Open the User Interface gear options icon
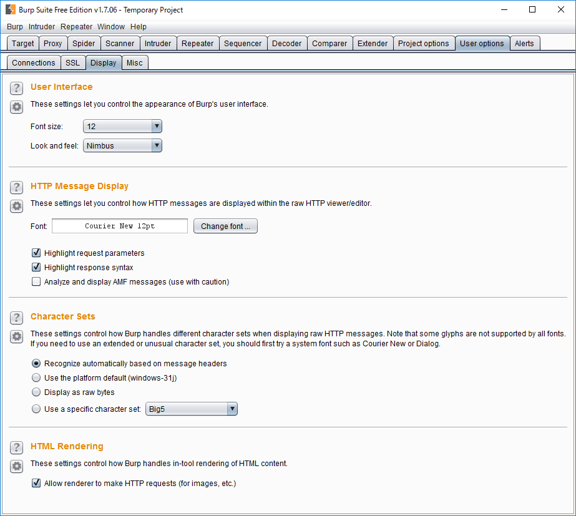The height and width of the screenshot is (516, 576). (x=17, y=107)
